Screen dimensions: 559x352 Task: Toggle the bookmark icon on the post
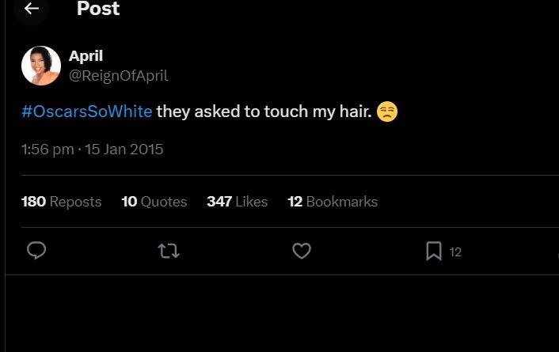tap(434, 251)
